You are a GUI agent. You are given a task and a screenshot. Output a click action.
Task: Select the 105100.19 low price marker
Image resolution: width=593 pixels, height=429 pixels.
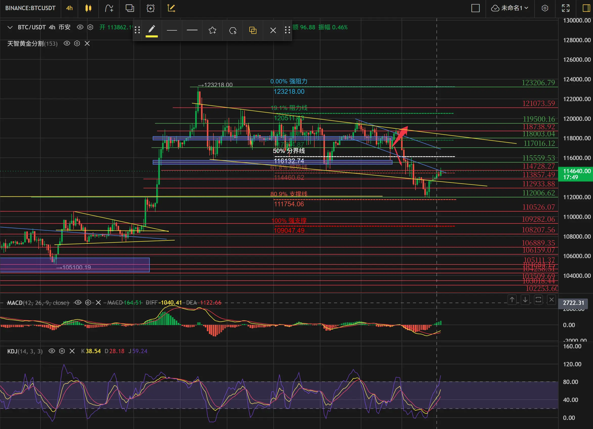pos(74,267)
